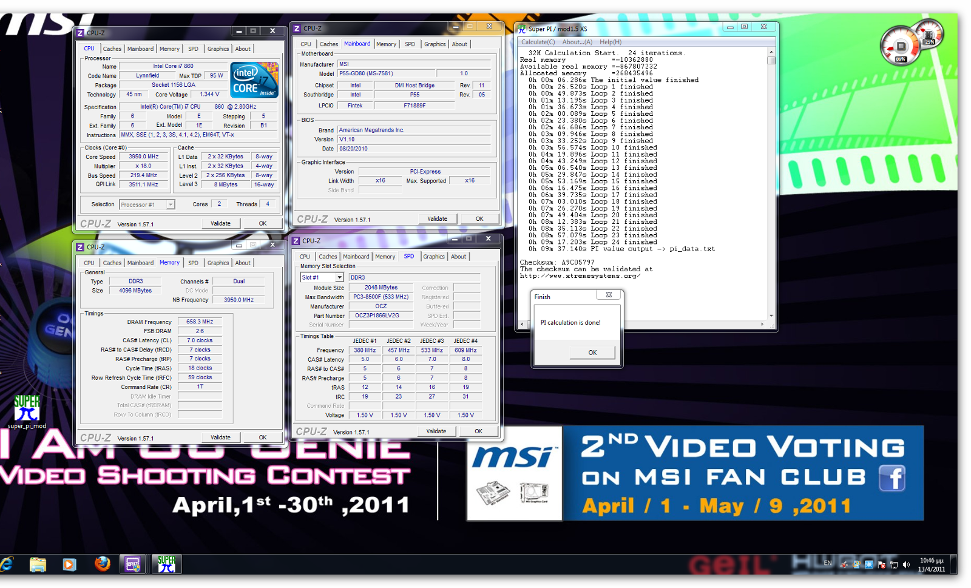Open Memory tab in MSI Mainboard window
The image size is (971, 588).
point(386,44)
